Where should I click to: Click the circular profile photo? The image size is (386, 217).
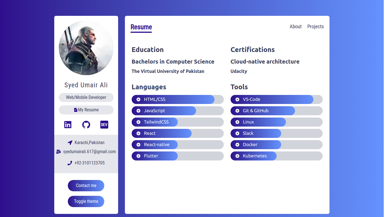pos(86,48)
